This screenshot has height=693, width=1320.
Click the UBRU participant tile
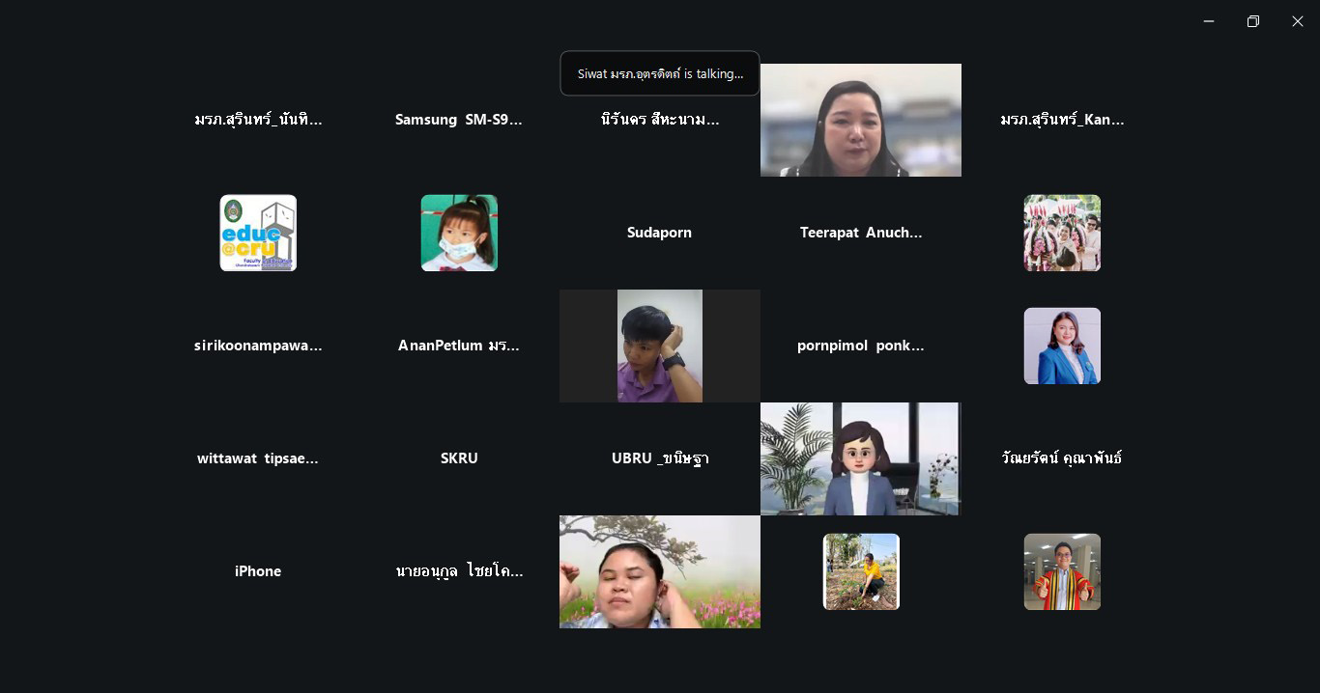point(660,458)
